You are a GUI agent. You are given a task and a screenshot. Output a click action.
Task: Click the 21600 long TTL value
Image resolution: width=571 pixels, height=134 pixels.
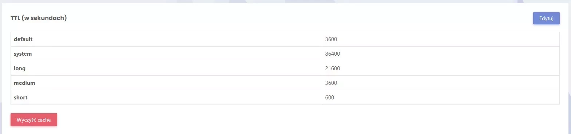[333, 68]
